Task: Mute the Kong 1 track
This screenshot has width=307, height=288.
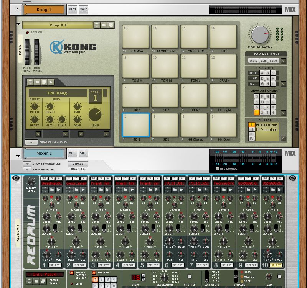Action: 73,9
